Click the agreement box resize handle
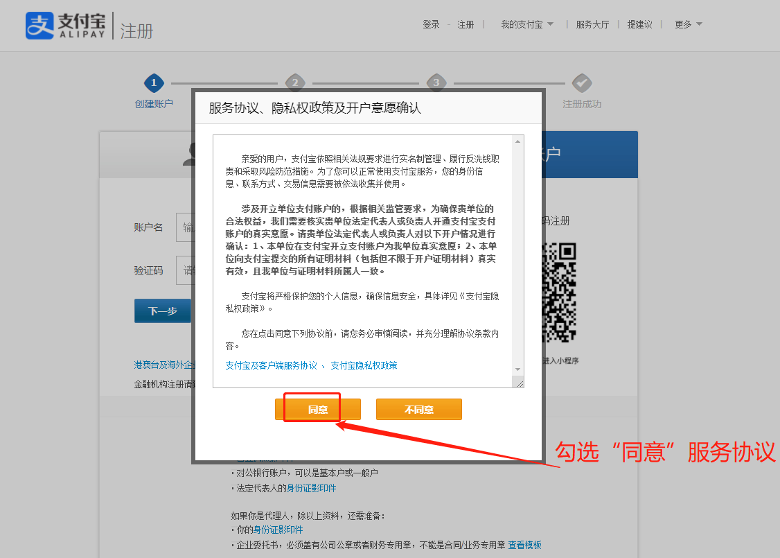Viewport: 780px width, 558px height. (520, 383)
